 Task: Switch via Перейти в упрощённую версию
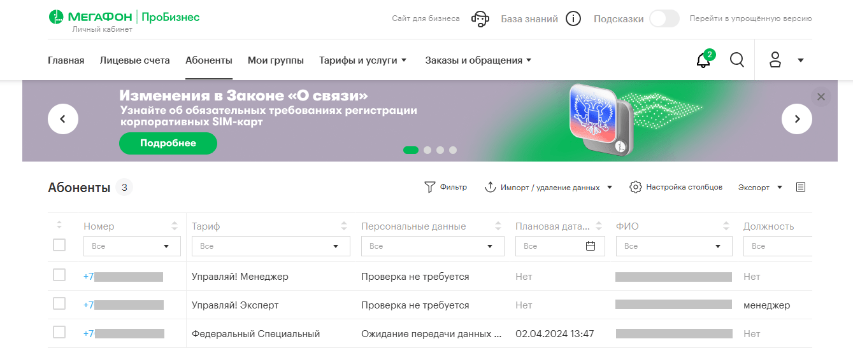pos(751,18)
